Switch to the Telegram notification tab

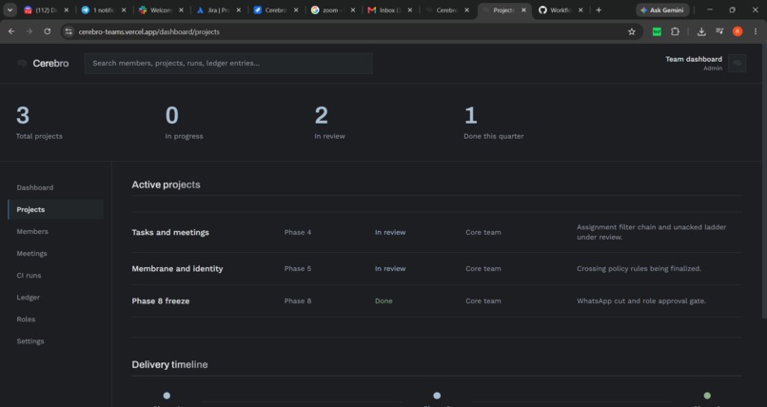pyautogui.click(x=103, y=10)
